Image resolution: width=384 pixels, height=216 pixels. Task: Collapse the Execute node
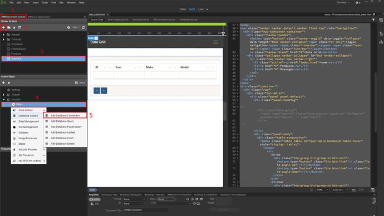[x=3, y=100]
